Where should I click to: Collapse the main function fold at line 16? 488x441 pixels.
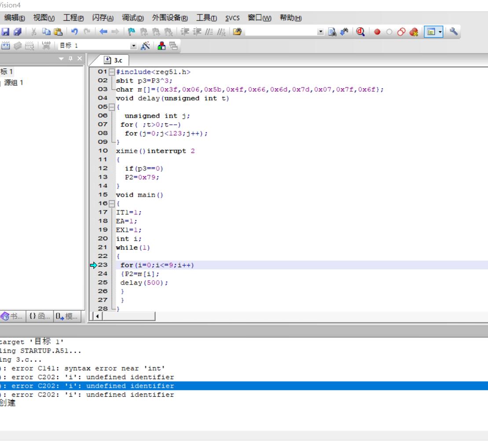coord(112,204)
